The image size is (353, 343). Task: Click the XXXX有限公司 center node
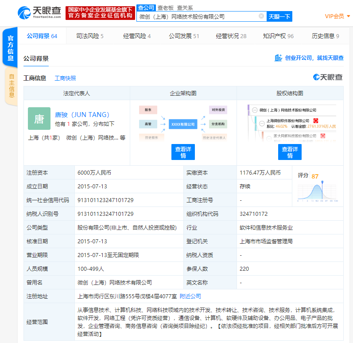(183, 124)
